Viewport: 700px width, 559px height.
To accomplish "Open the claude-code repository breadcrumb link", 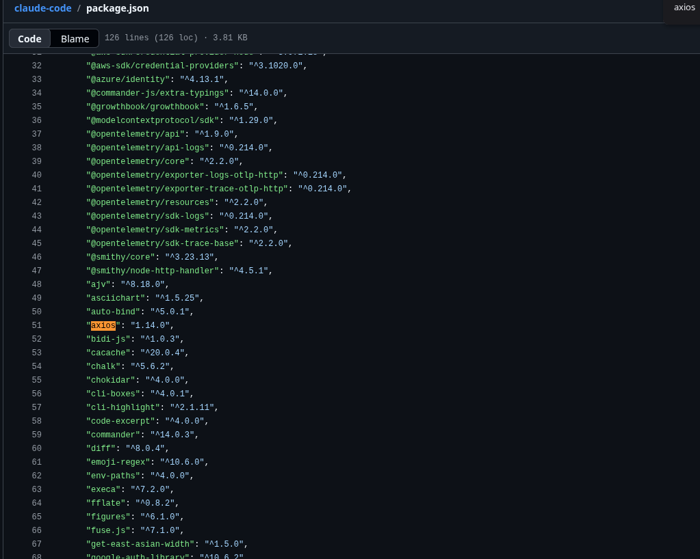I will point(43,8).
